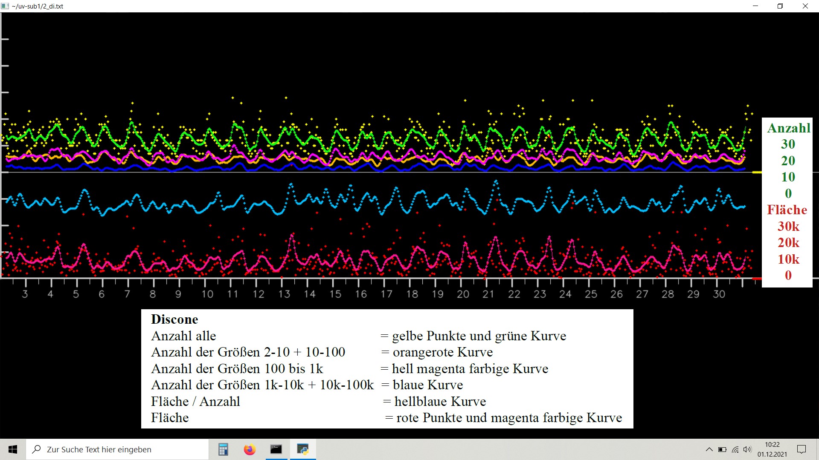
Task: Open the window icon menu in title bar
Action: 5,6
